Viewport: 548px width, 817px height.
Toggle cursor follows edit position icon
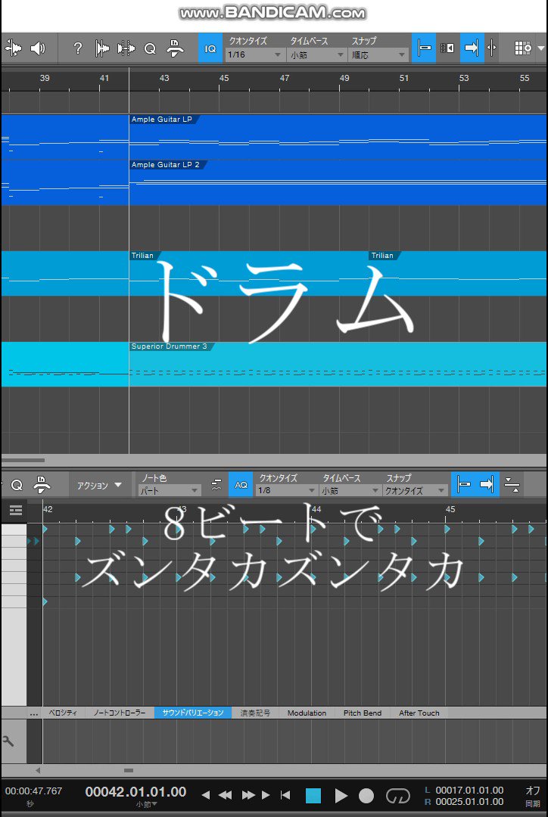[491, 48]
